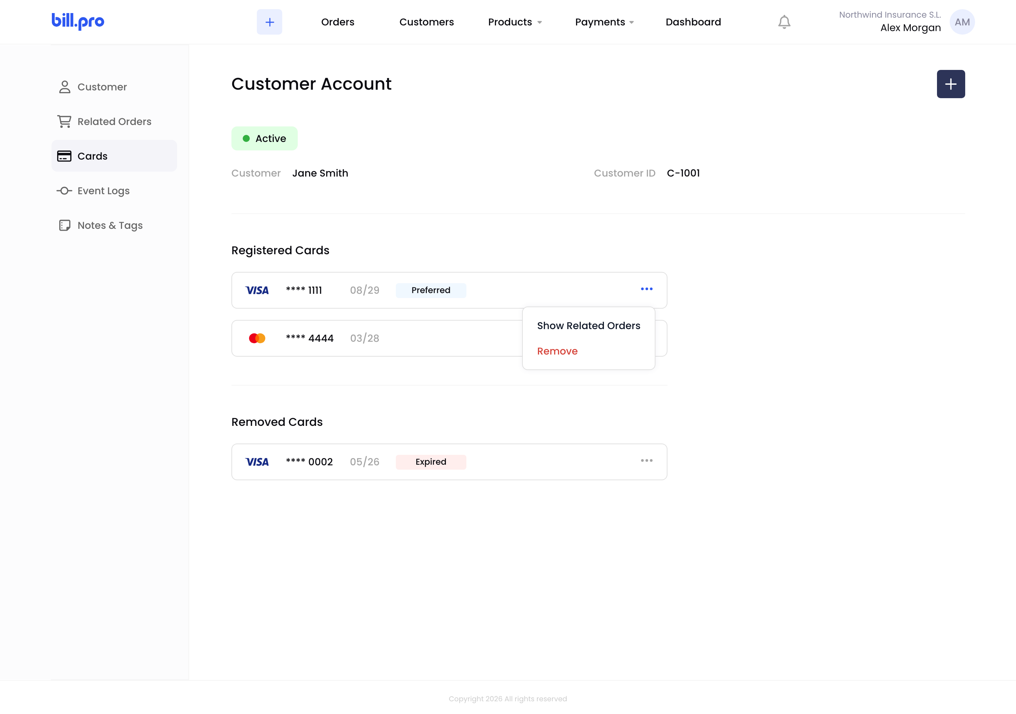
Task: Go to Orders in the top navigation
Action: (338, 22)
